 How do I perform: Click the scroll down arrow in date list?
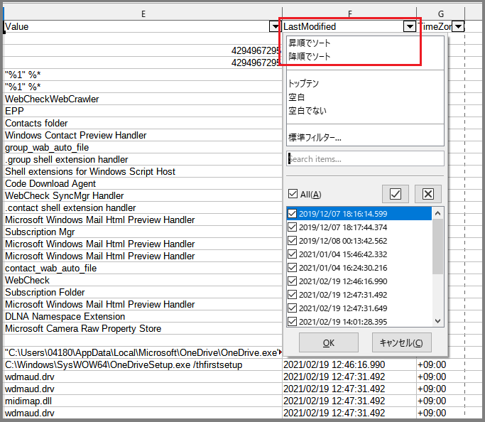tap(437, 321)
